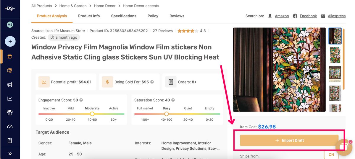The width and height of the screenshot is (355, 159).
Task: Click the t-shirt icon in sidebar
Action: pyautogui.click(x=10, y=113)
